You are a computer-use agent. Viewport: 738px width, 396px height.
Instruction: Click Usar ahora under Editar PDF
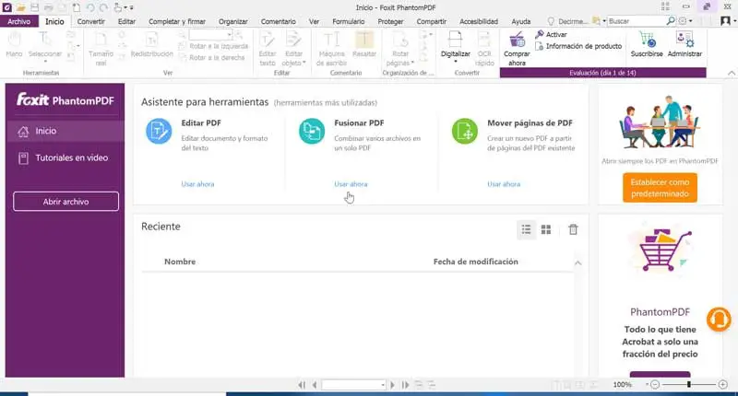(x=197, y=184)
